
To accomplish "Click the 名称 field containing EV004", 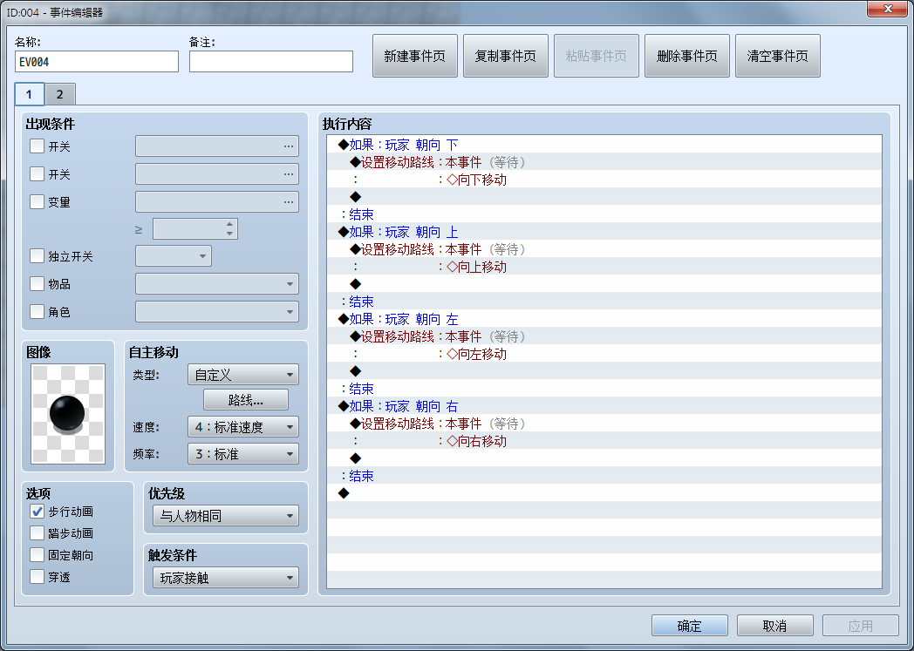I will pyautogui.click(x=97, y=62).
